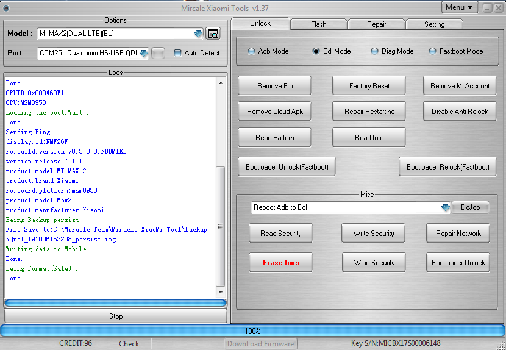Viewport: 506px width, 350px height.
Task: Click Disable Anti Relock button
Action: [x=460, y=112]
